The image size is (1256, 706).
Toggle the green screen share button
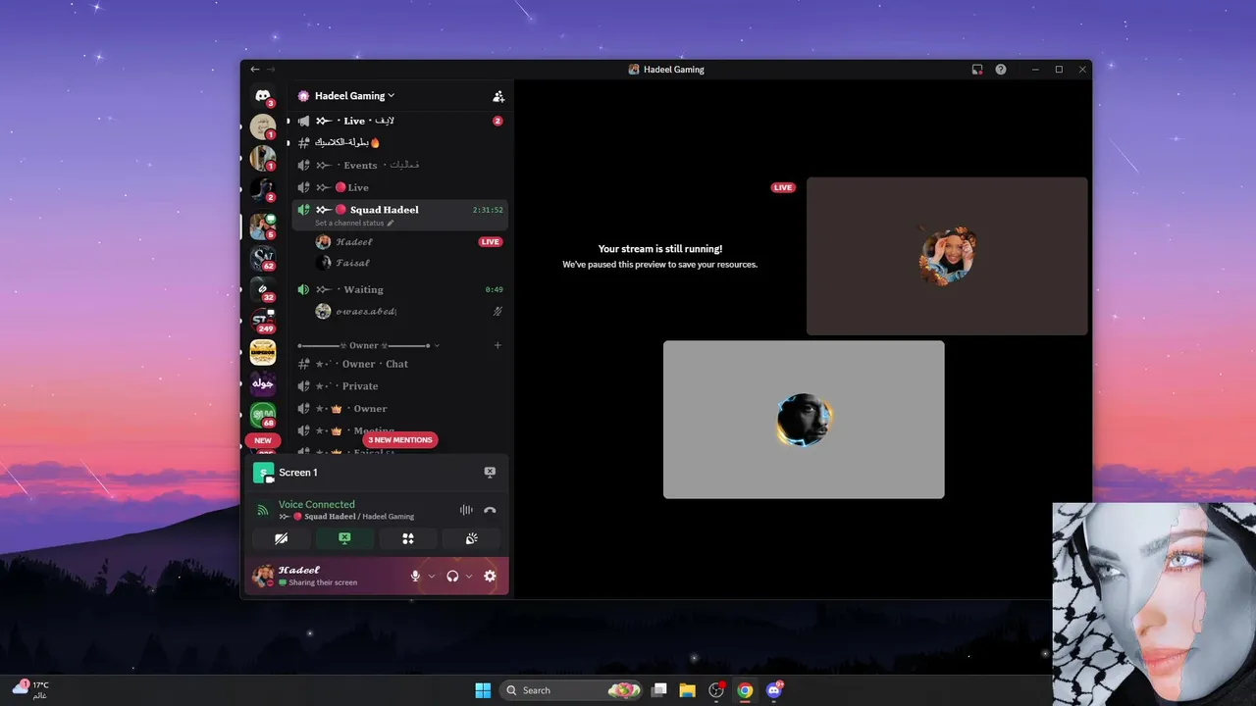pyautogui.click(x=344, y=538)
